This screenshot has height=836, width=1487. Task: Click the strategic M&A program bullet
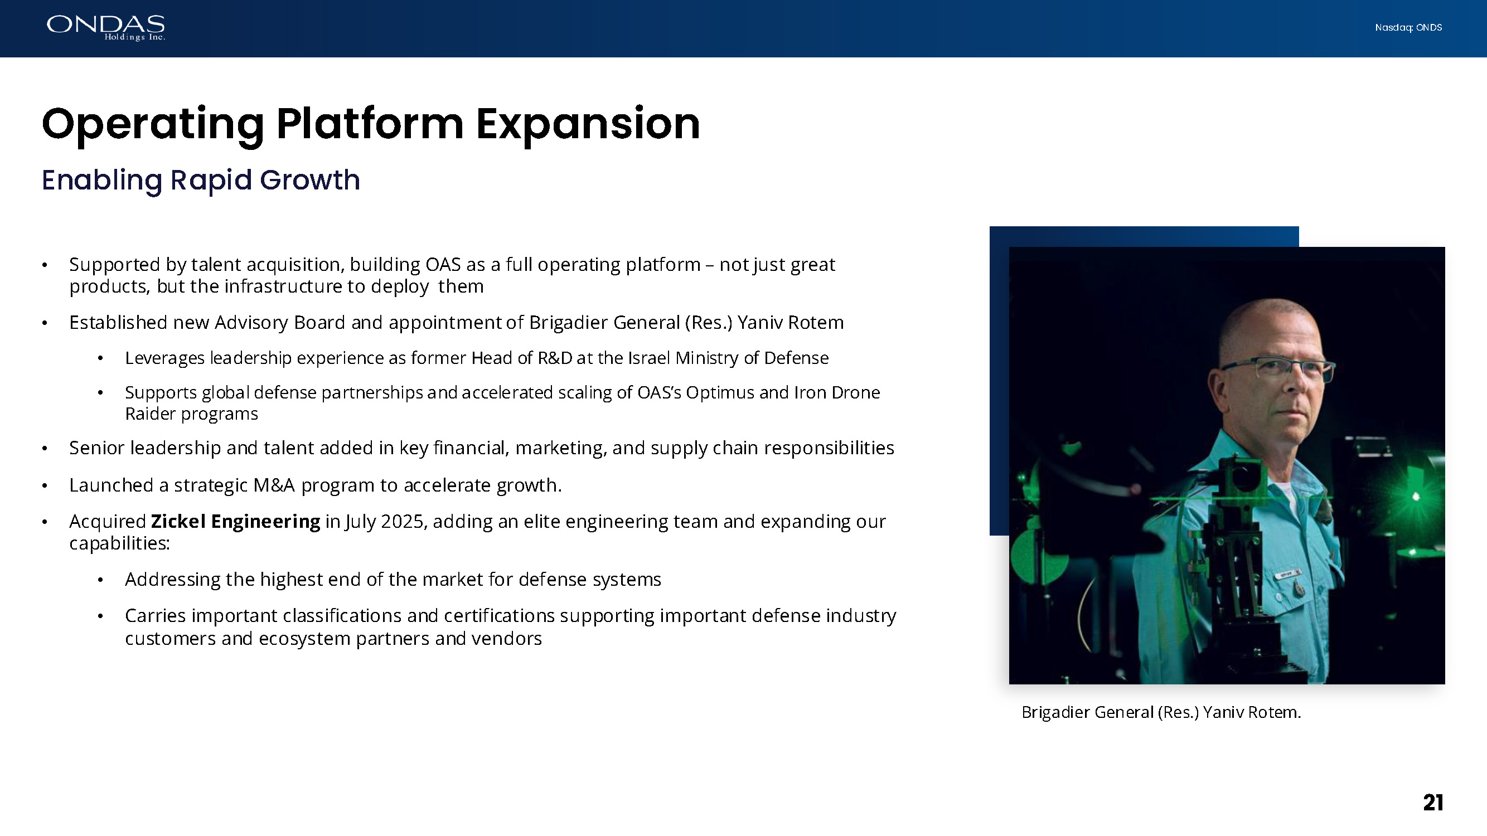pyautogui.click(x=315, y=485)
